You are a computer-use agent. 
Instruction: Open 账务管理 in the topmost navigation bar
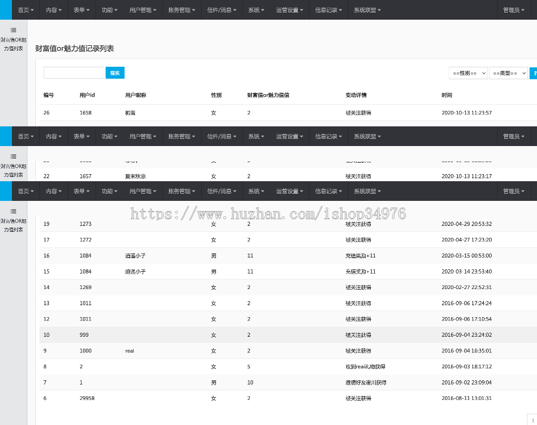(181, 10)
